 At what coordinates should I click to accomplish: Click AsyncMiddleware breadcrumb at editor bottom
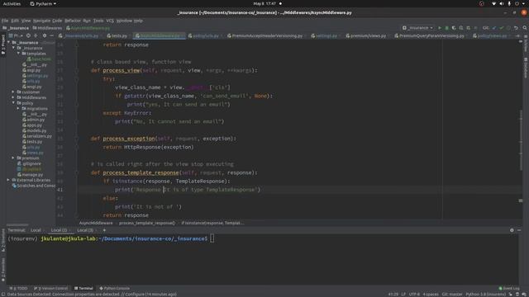(96, 223)
